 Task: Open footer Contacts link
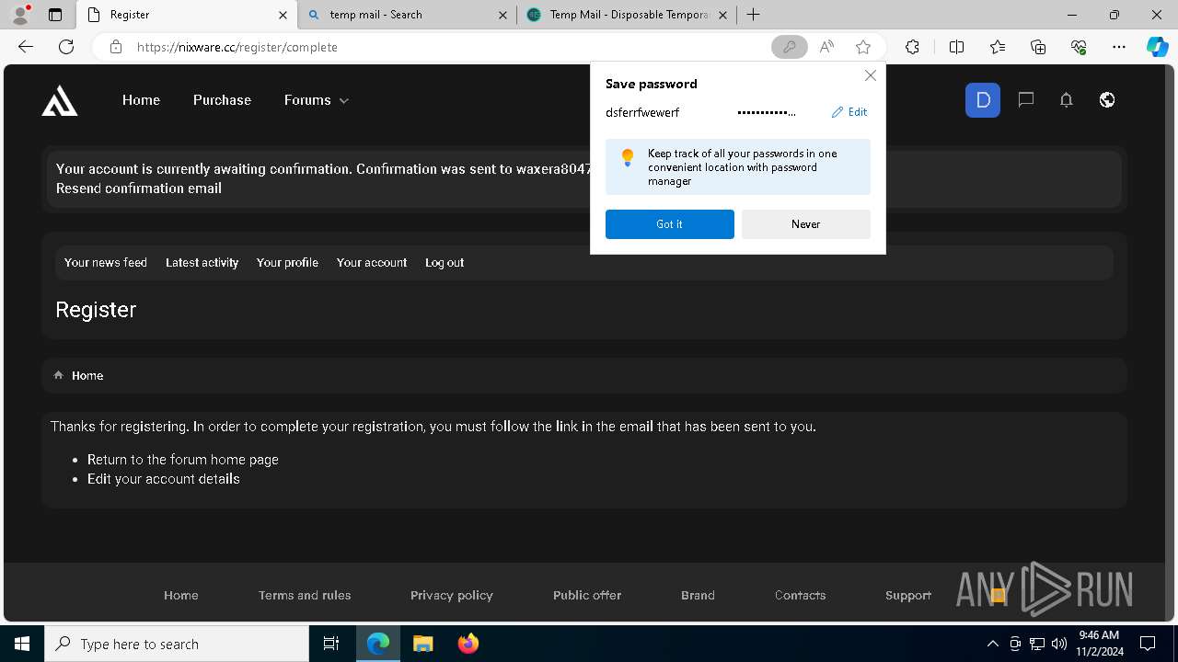pos(800,596)
